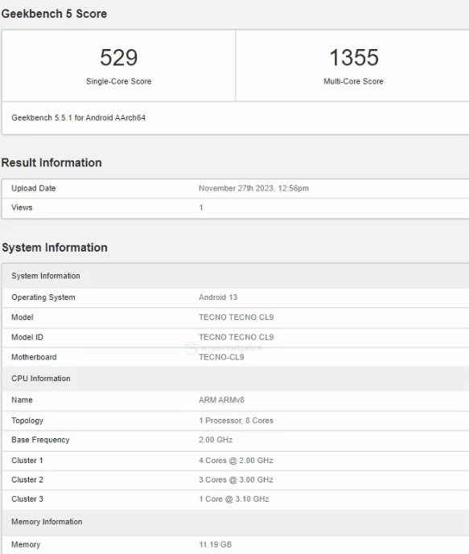This screenshot has width=469, height=554.
Task: Select the 529 single-core score number
Action: tap(119, 58)
